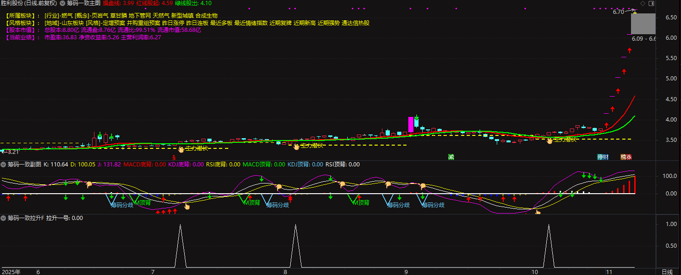The height and width of the screenshot is (275, 681).
Task: Click the red S marker below July candles
Action: (174, 158)
